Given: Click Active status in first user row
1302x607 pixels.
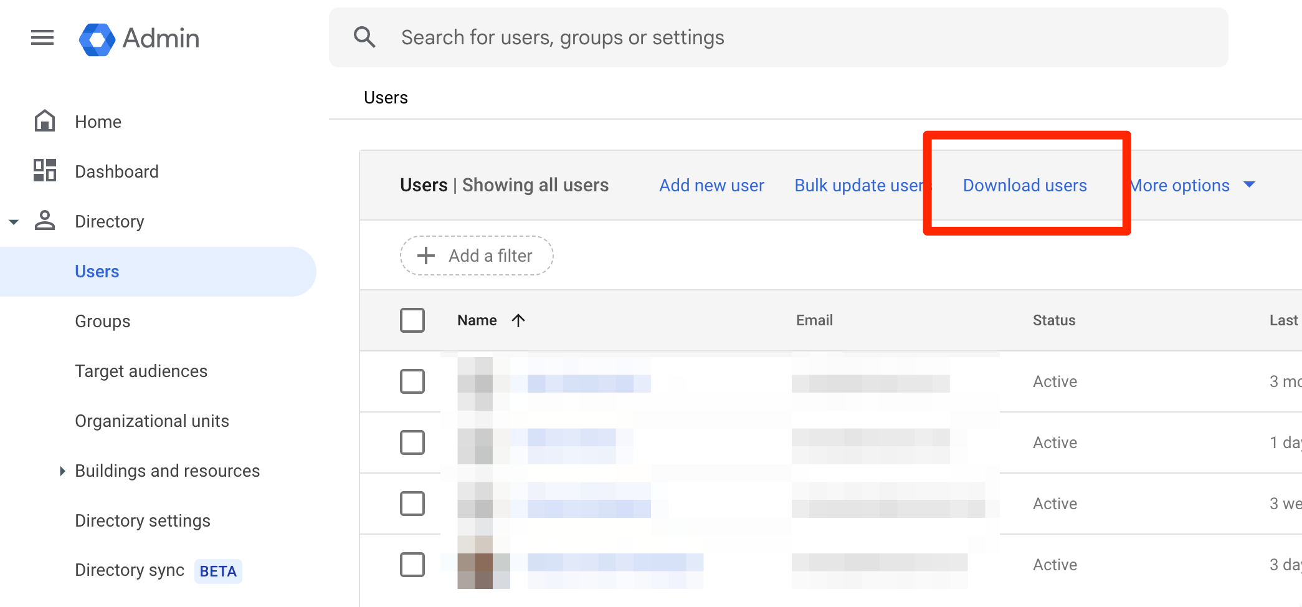Looking at the screenshot, I should click(1055, 381).
